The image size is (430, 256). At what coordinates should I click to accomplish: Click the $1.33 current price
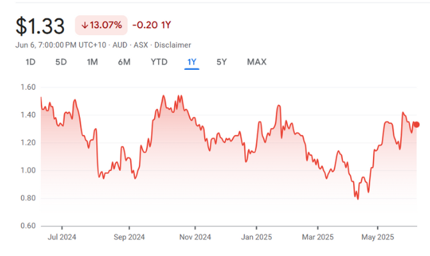pos(40,26)
